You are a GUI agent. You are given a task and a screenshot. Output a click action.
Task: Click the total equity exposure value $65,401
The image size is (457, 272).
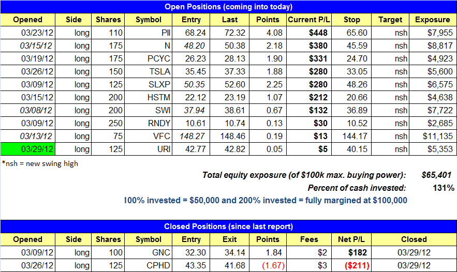(437, 176)
